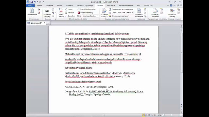Image resolution: width=209 pixels, height=117 pixels.
Task: Click the heading Foydalanilgan adabiyotlar ro'yxati
Action: (83, 82)
